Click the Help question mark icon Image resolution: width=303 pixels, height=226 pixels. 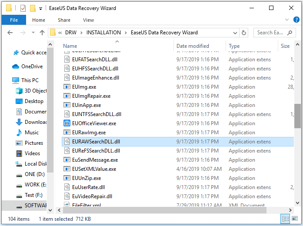tap(296, 20)
